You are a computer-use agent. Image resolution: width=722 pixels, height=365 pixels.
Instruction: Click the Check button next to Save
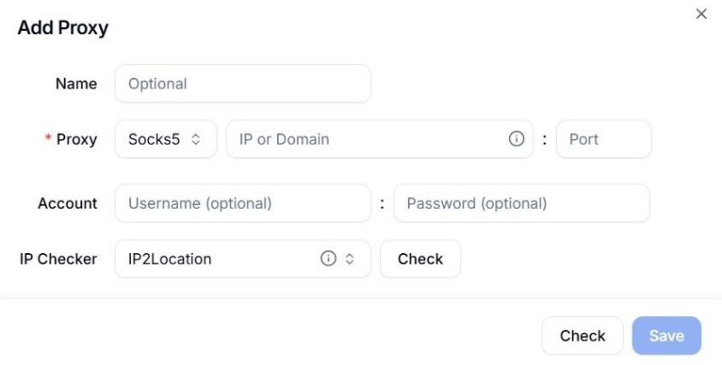click(582, 335)
